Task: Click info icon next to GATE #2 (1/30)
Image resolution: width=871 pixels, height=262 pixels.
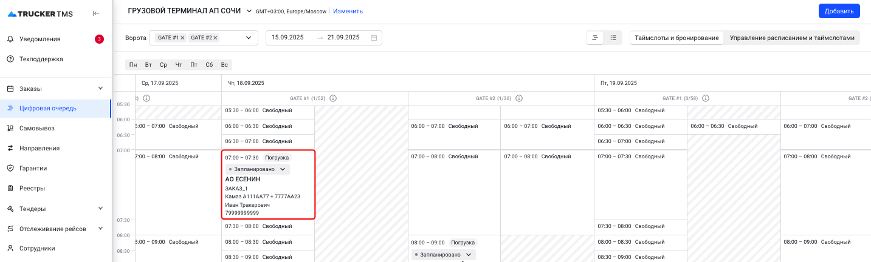Action: pos(519,98)
